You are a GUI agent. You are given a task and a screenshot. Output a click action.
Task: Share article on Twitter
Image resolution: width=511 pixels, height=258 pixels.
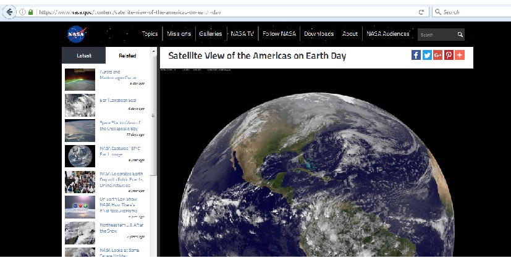pos(427,55)
